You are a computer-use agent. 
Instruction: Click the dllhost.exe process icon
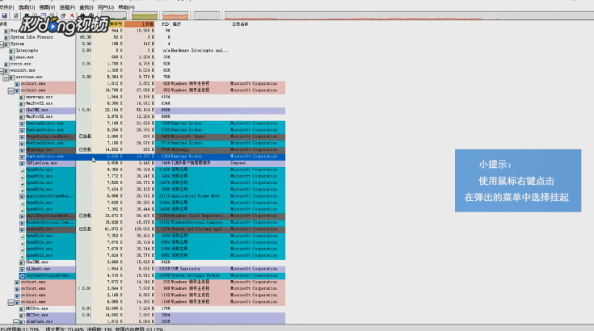pyautogui.click(x=22, y=269)
